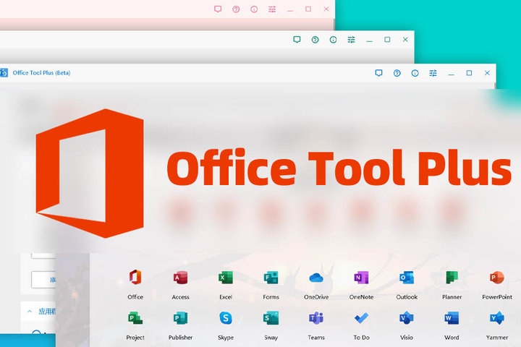Screen dimensions: 521x347
Task: Click the red Office suite icon
Action: (135, 278)
